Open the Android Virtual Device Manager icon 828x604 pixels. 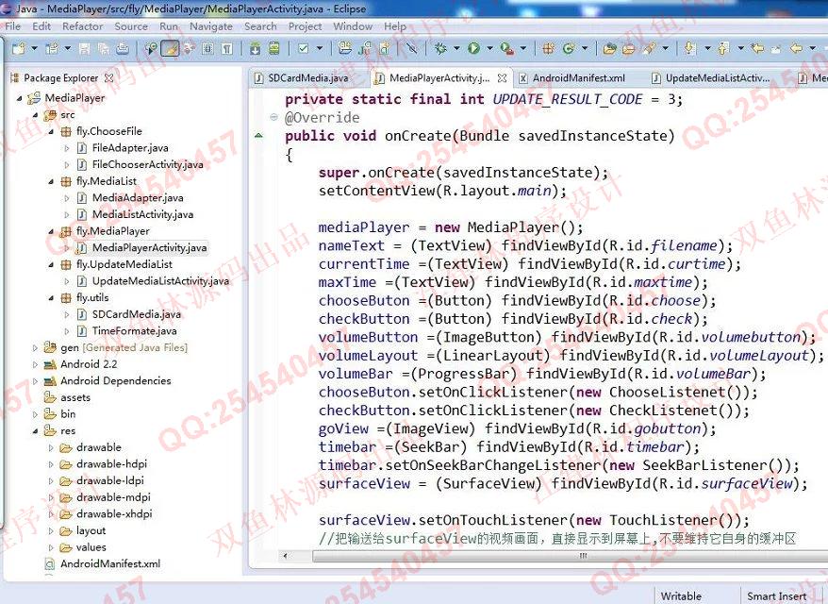click(x=274, y=49)
